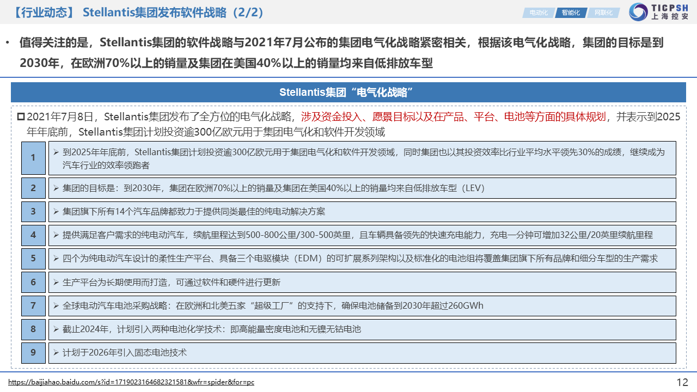Select numbered box 9

click(x=33, y=353)
